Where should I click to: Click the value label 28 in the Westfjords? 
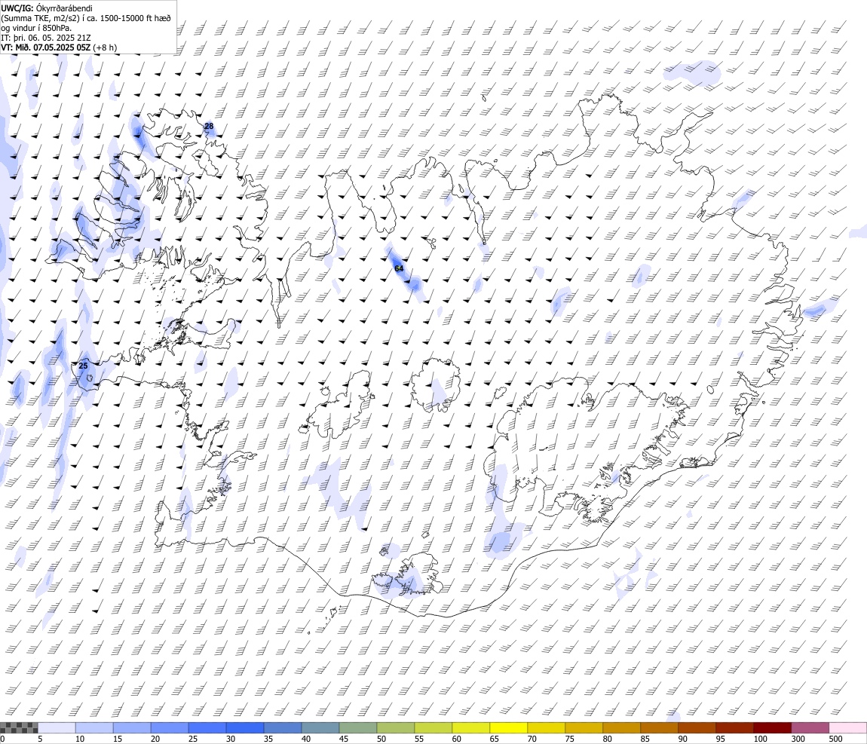click(209, 126)
